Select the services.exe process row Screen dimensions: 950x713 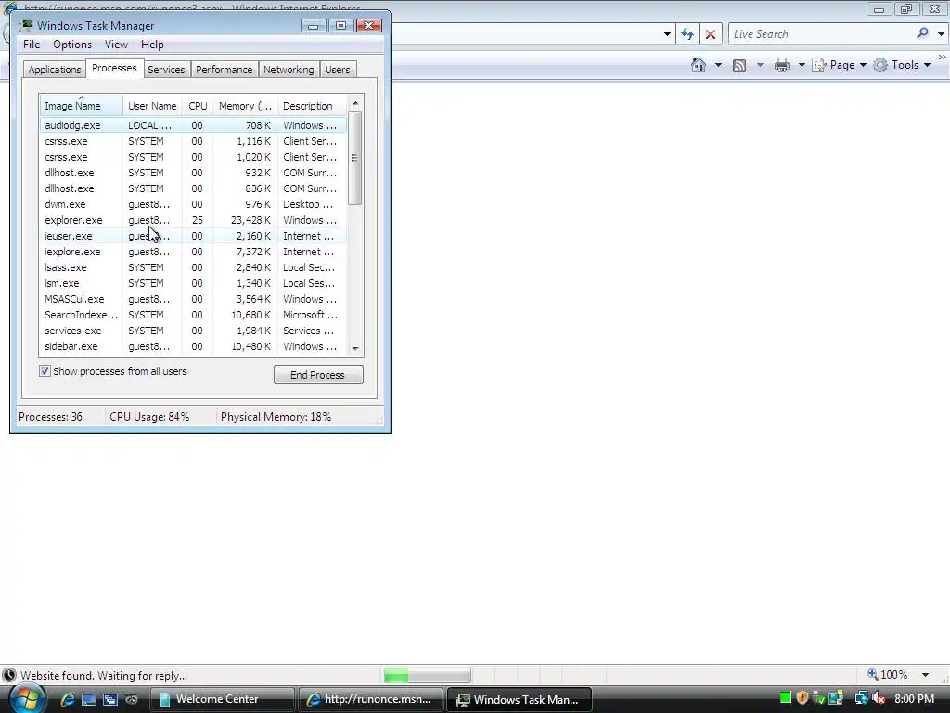pyautogui.click(x=193, y=331)
